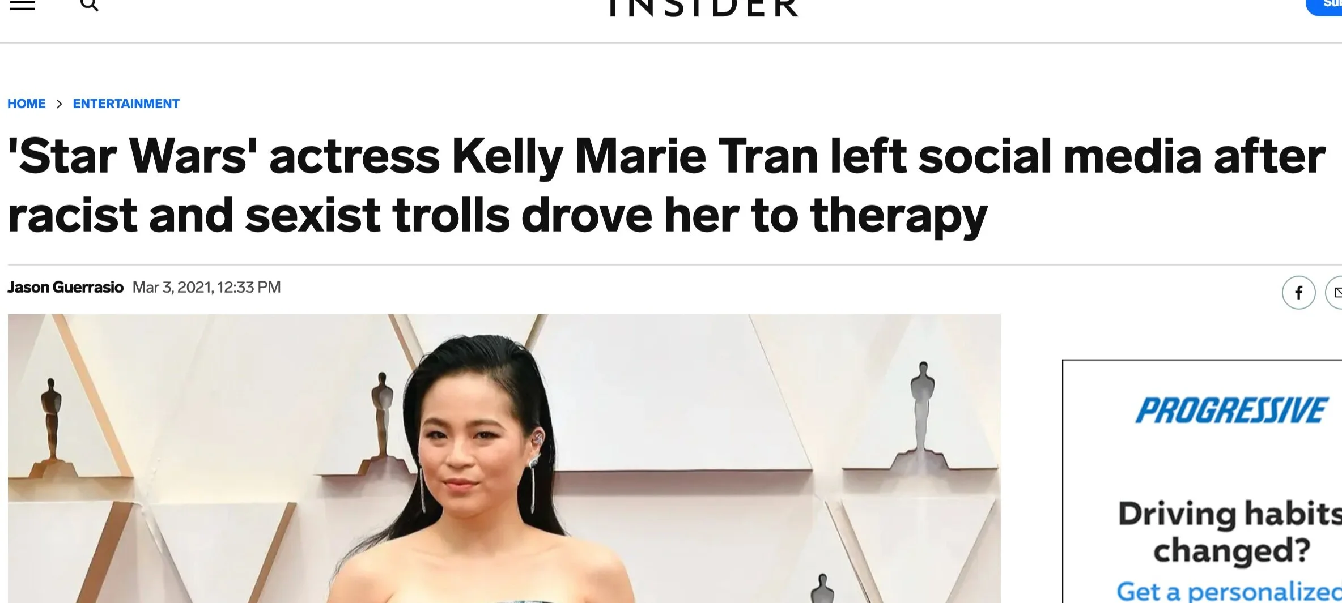Open the hamburger navigation menu
This screenshot has width=1342, height=603.
(x=23, y=5)
